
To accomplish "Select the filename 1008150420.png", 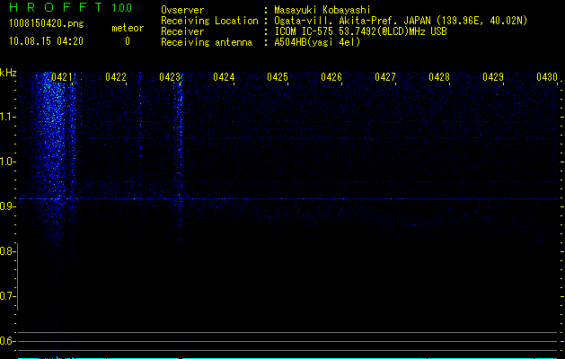I will coord(47,24).
